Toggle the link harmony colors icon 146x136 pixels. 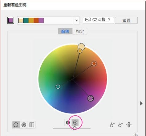pyautogui.click(x=129, y=125)
